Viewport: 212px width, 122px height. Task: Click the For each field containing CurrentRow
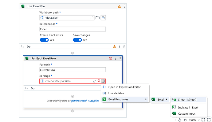[73, 70]
